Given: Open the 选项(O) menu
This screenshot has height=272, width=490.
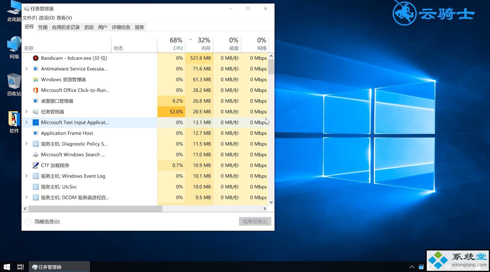Looking at the screenshot, I should click(x=47, y=18).
